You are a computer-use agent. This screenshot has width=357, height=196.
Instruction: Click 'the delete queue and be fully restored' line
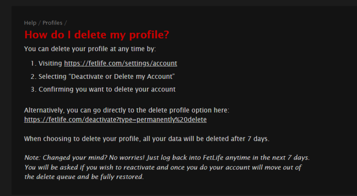[83, 177]
